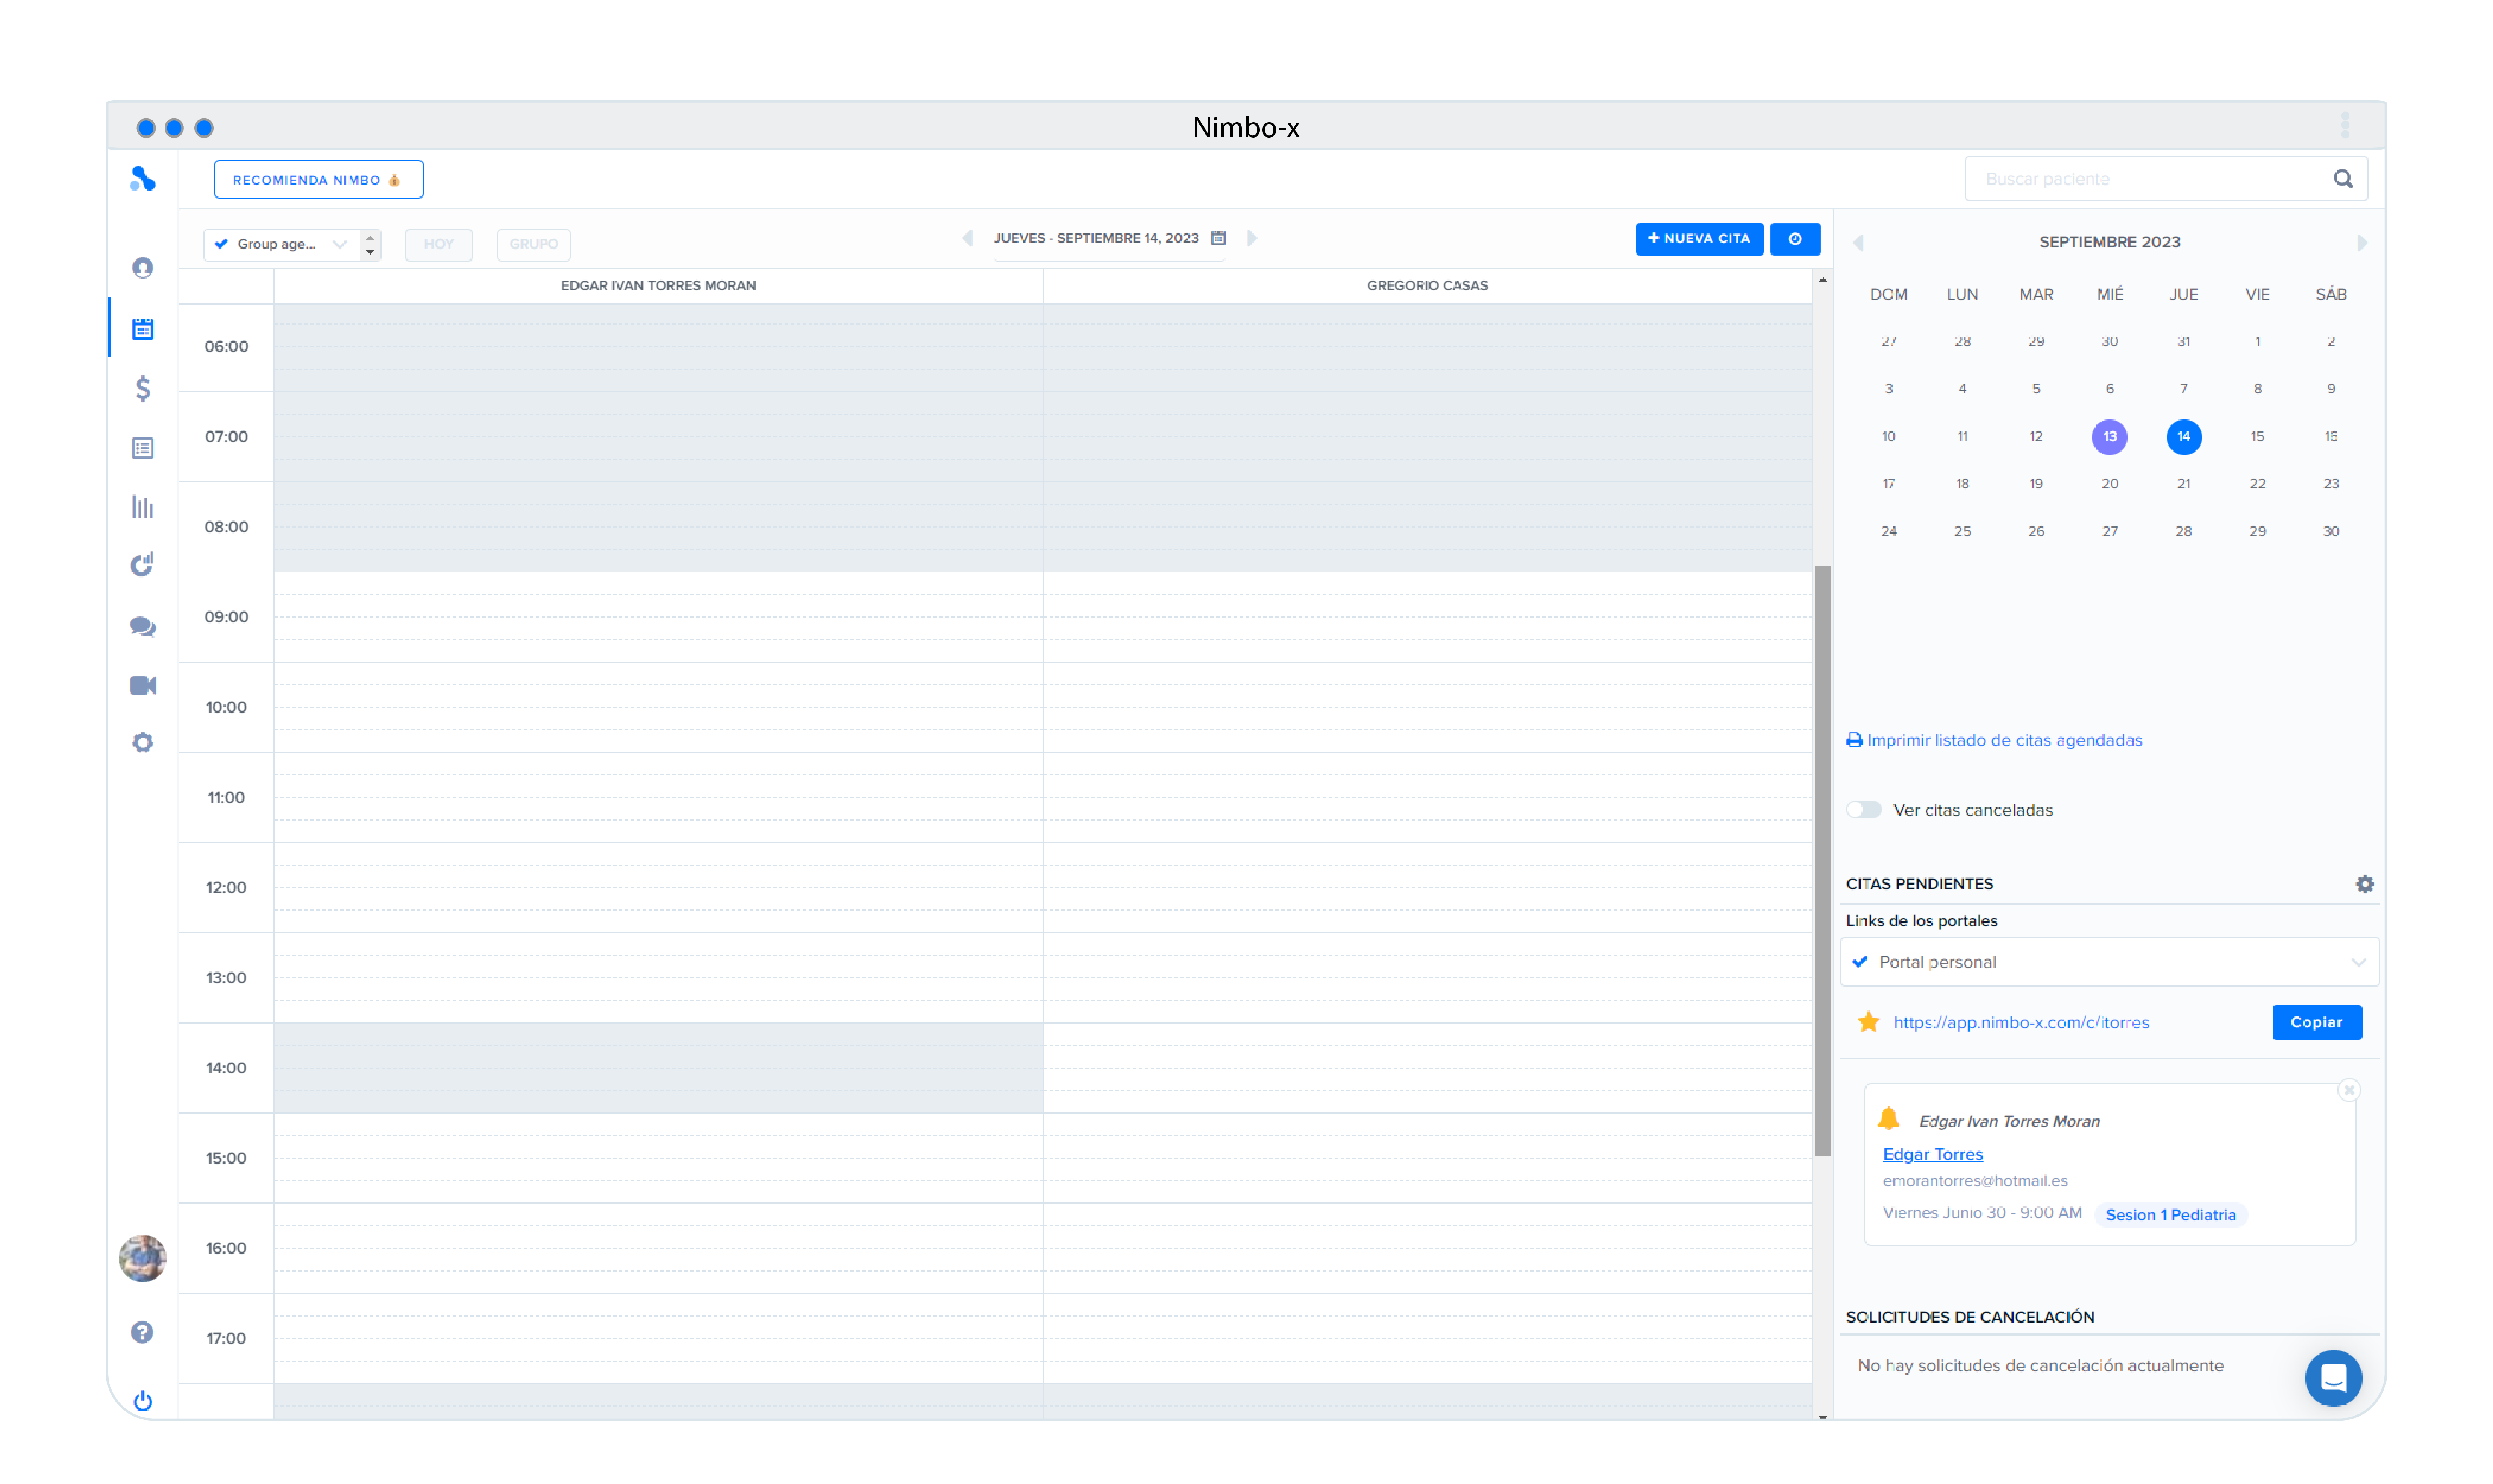
Task: Open the user avatar photo
Action: 143,1258
